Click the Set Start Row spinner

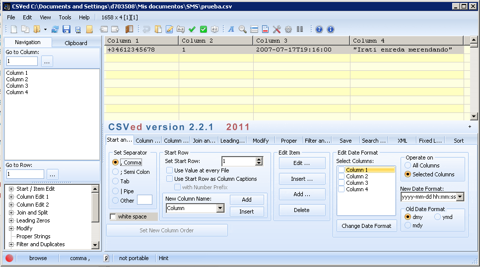259,161
